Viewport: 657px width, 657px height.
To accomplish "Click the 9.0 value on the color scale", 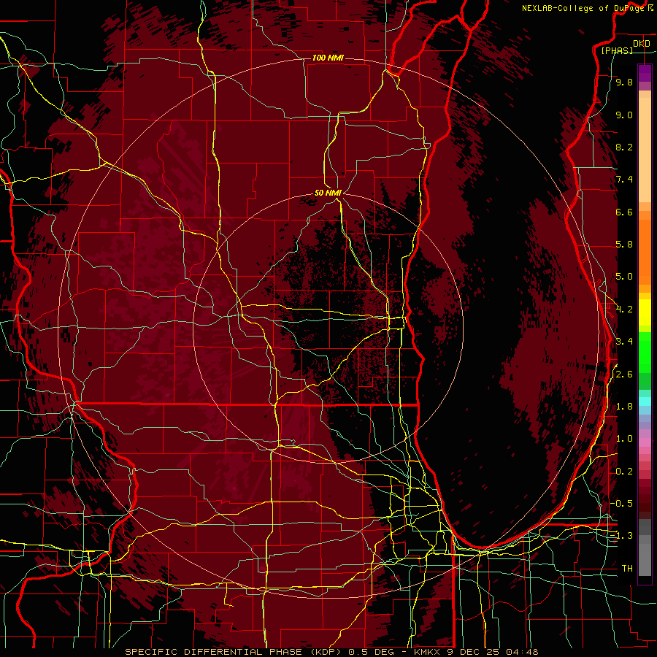I will pos(624,115).
